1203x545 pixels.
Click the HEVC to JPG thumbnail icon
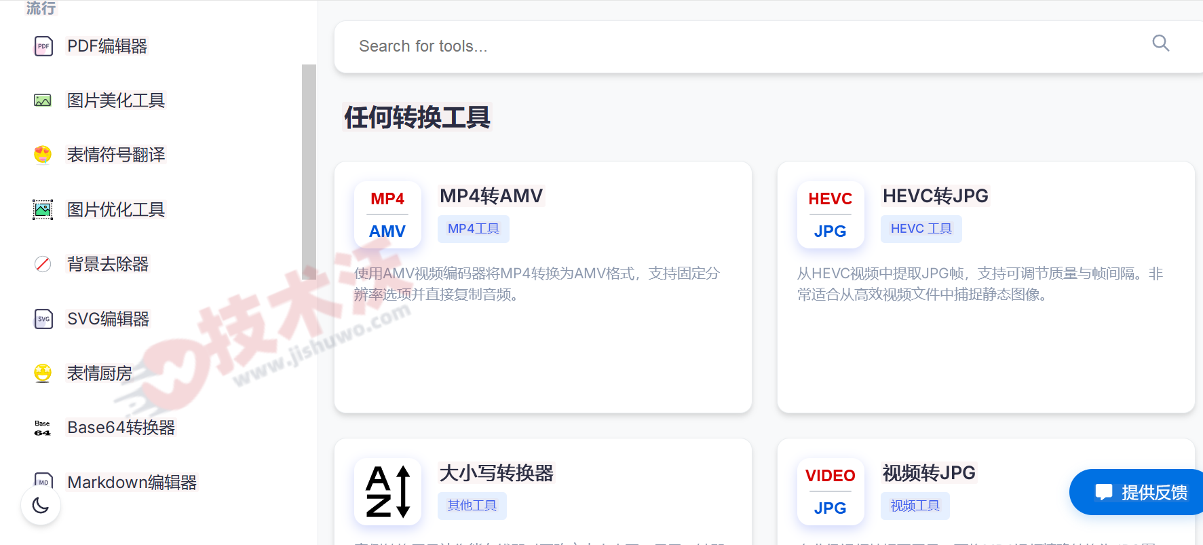[830, 214]
